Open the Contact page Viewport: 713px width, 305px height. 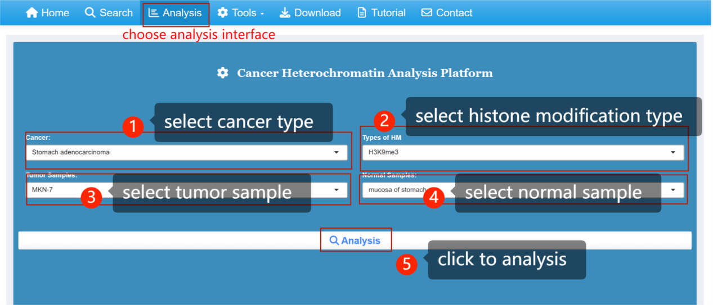click(454, 12)
